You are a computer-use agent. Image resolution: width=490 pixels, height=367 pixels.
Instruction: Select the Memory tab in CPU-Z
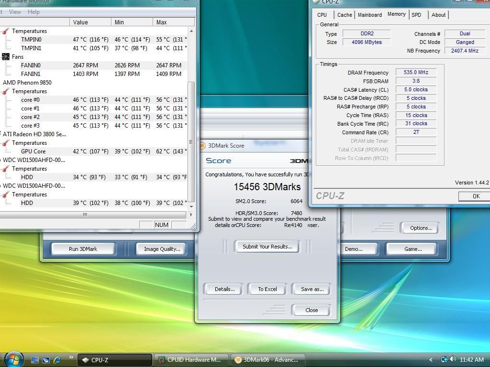397,14
